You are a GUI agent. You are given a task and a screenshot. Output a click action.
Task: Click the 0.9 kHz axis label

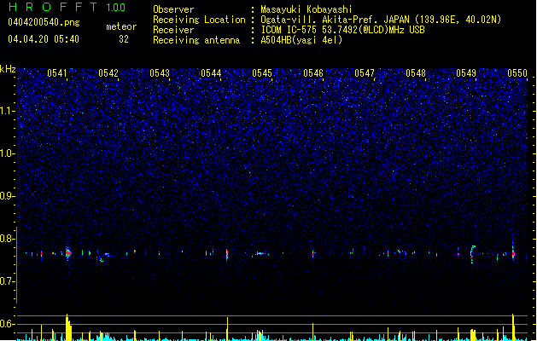(8, 196)
